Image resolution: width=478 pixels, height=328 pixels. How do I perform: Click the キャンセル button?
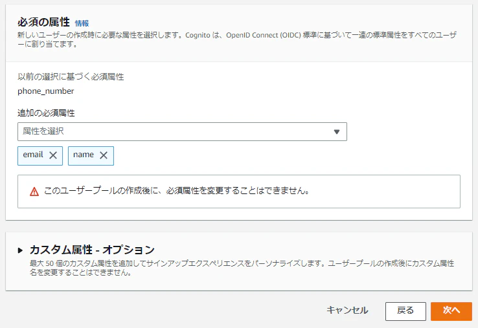pyautogui.click(x=347, y=311)
